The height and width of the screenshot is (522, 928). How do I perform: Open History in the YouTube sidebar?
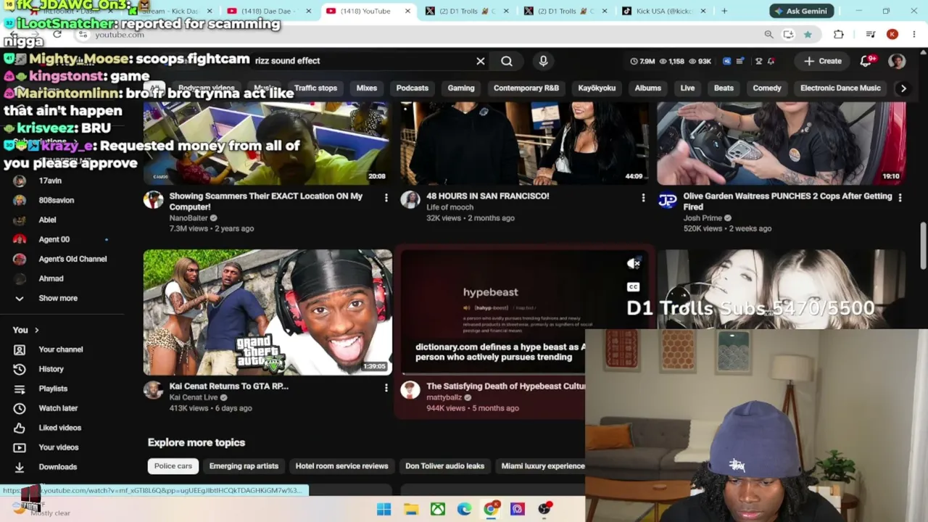51,369
